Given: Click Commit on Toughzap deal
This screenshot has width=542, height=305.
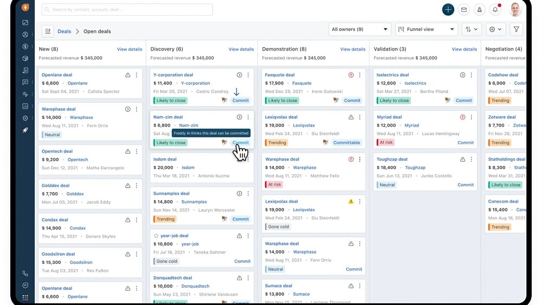Looking at the screenshot, I should click(466, 185).
